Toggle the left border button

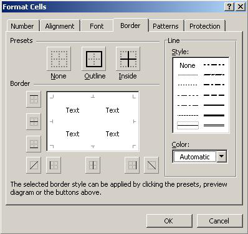coord(54,165)
